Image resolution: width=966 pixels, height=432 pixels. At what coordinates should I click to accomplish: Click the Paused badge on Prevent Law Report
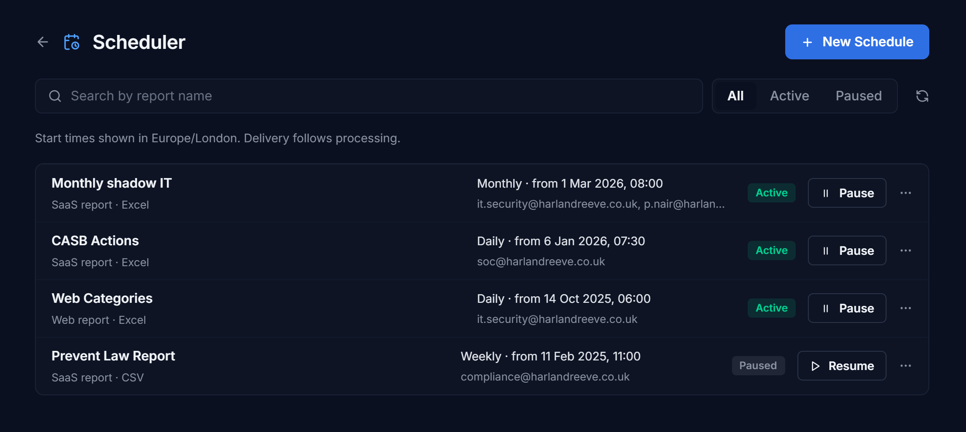(758, 366)
